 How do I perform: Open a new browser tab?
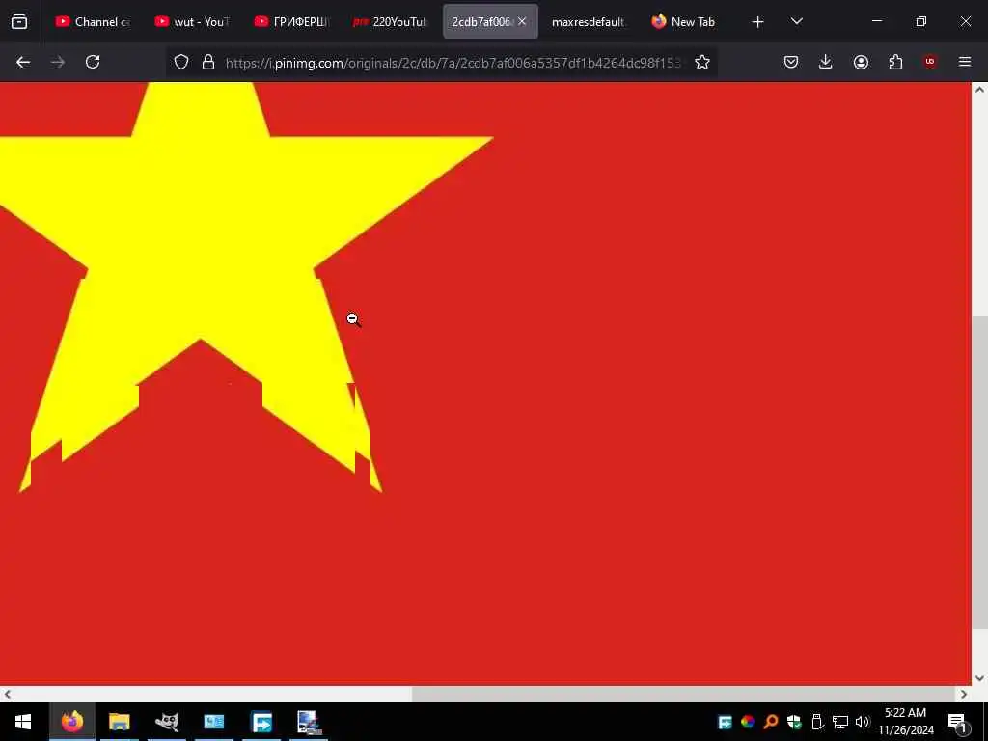pyautogui.click(x=758, y=21)
